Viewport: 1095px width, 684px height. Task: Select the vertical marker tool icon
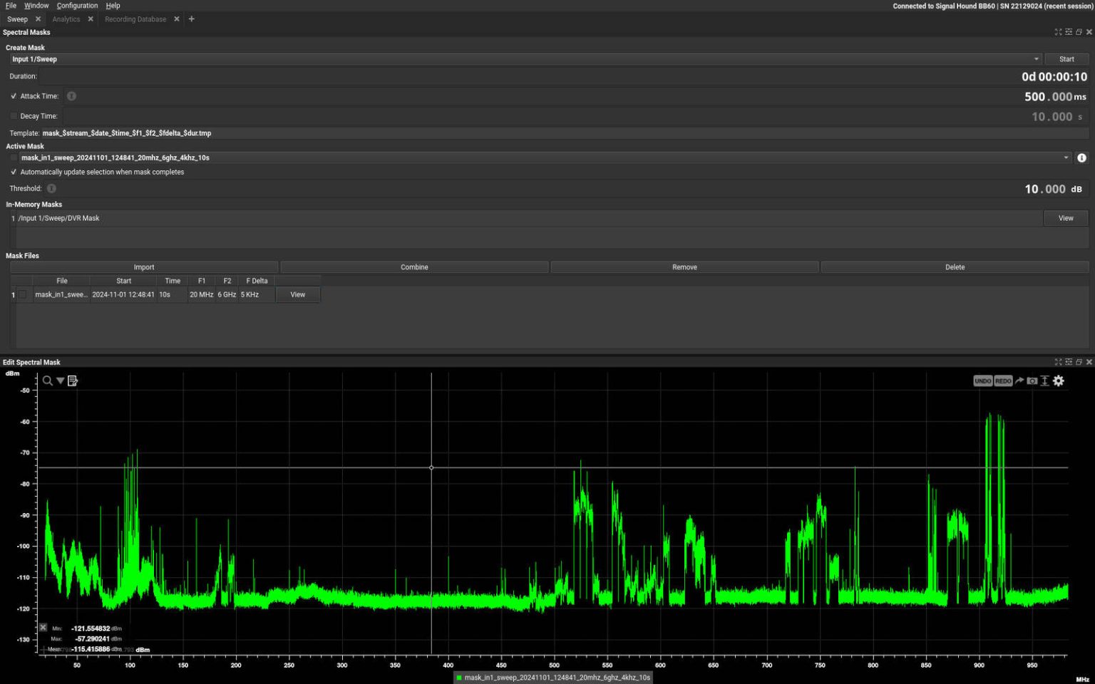click(x=1044, y=380)
